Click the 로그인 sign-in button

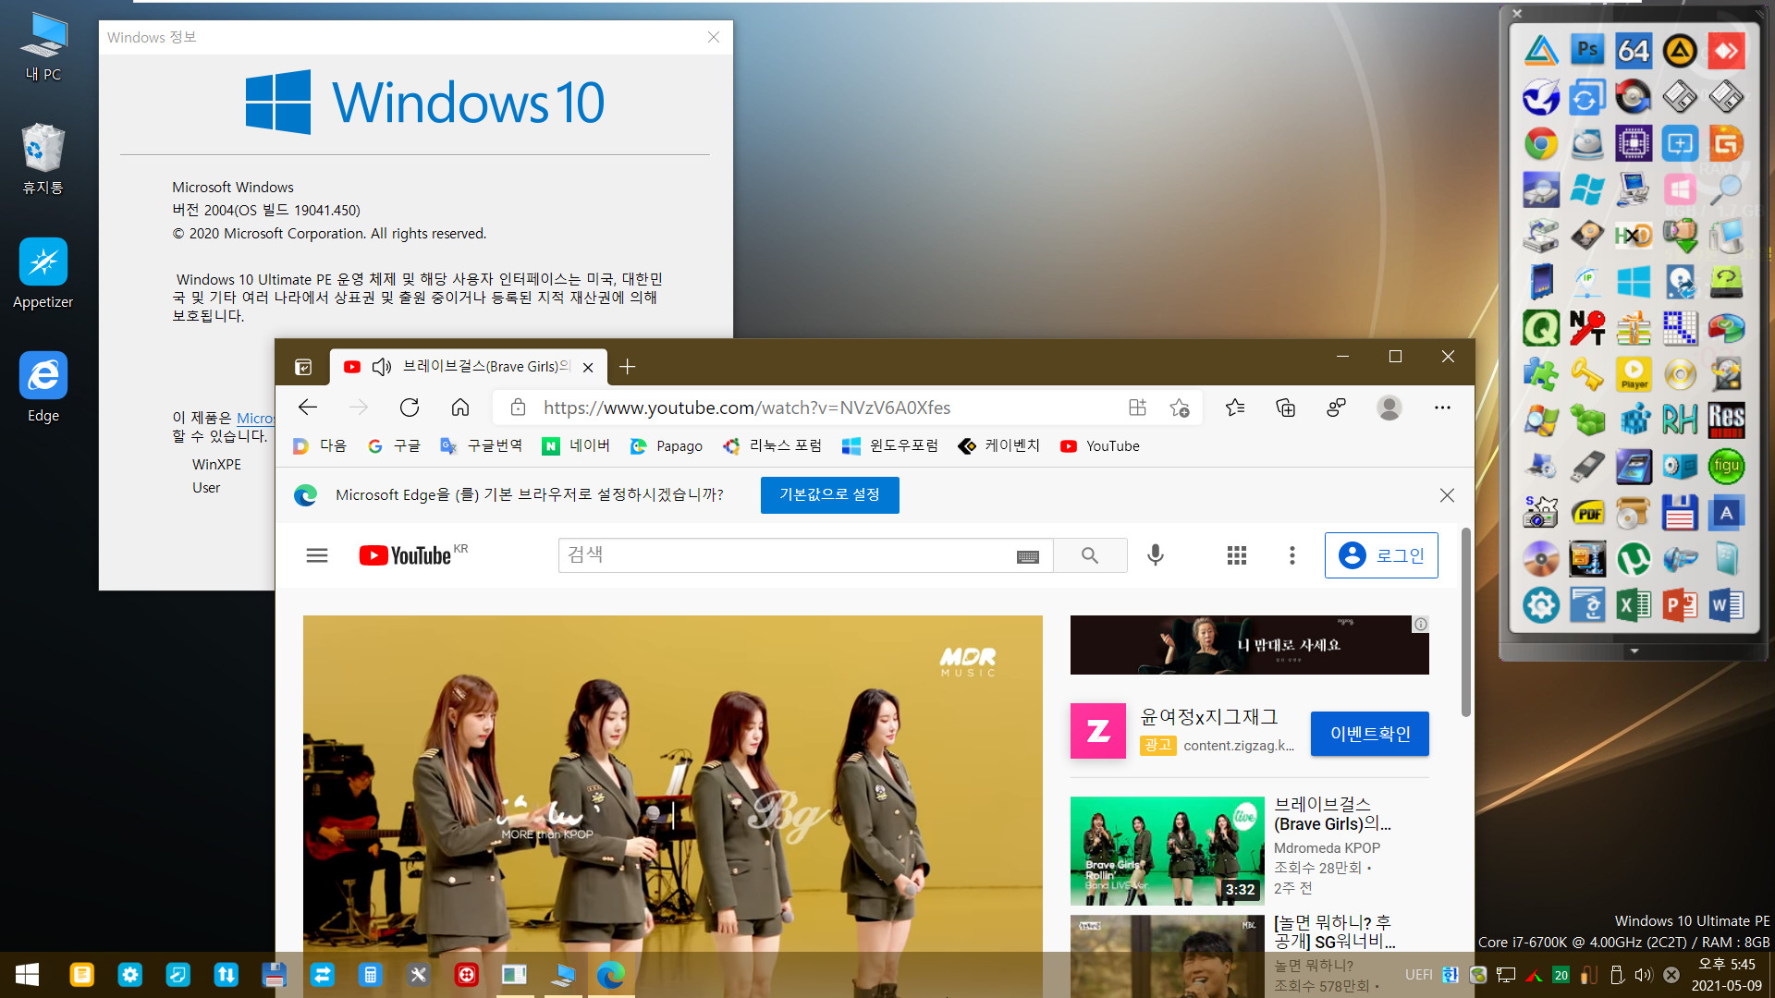click(1381, 555)
